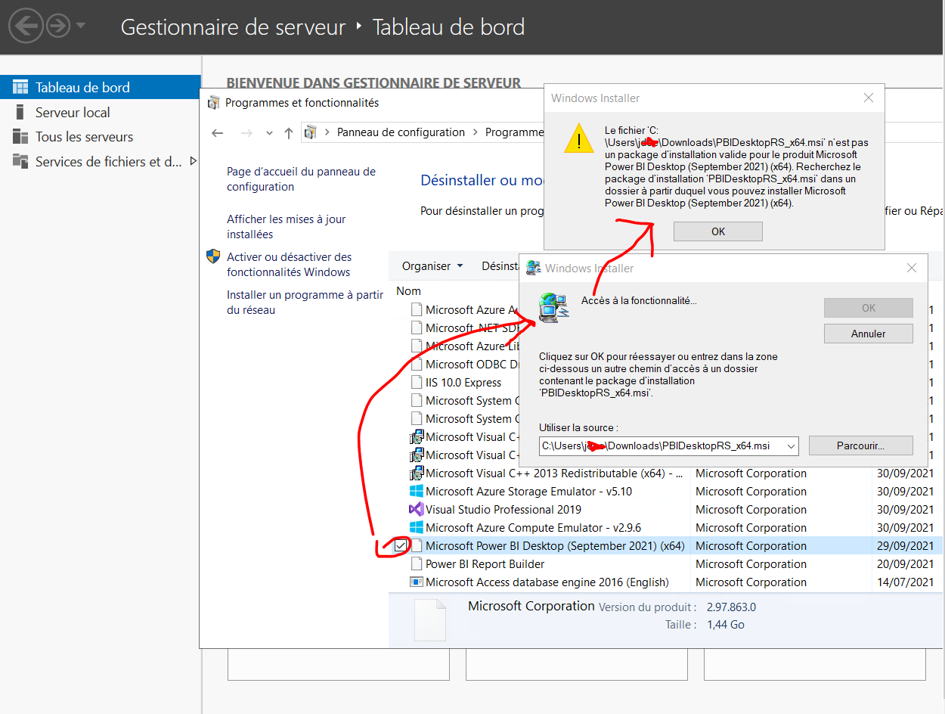Select Microsoft Access database engine 2016 entry

pyautogui.click(x=547, y=582)
